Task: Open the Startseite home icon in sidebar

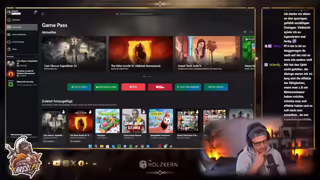Action: click(9, 20)
